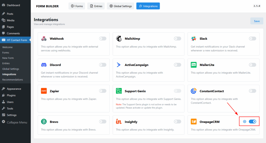Expand the Appearance sidebar menu
266x143 pixels.
[x=14, y=89]
